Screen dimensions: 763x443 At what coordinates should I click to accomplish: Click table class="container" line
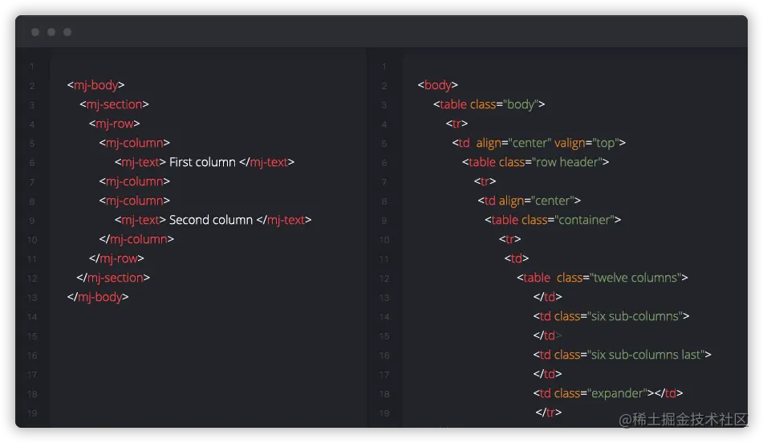[x=553, y=220]
